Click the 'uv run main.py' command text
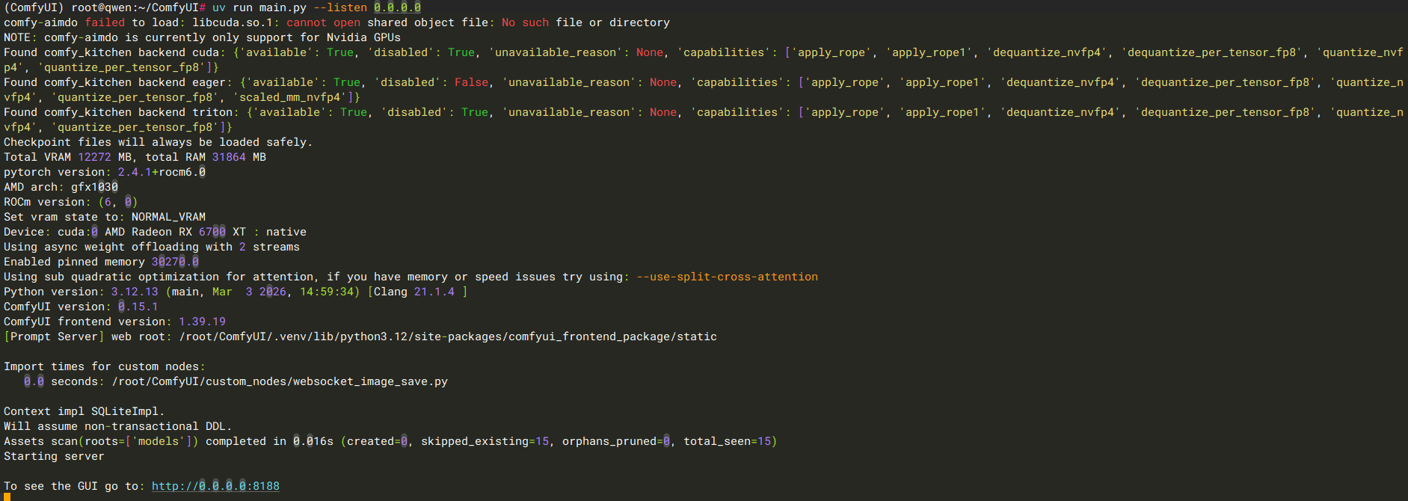 259,7
